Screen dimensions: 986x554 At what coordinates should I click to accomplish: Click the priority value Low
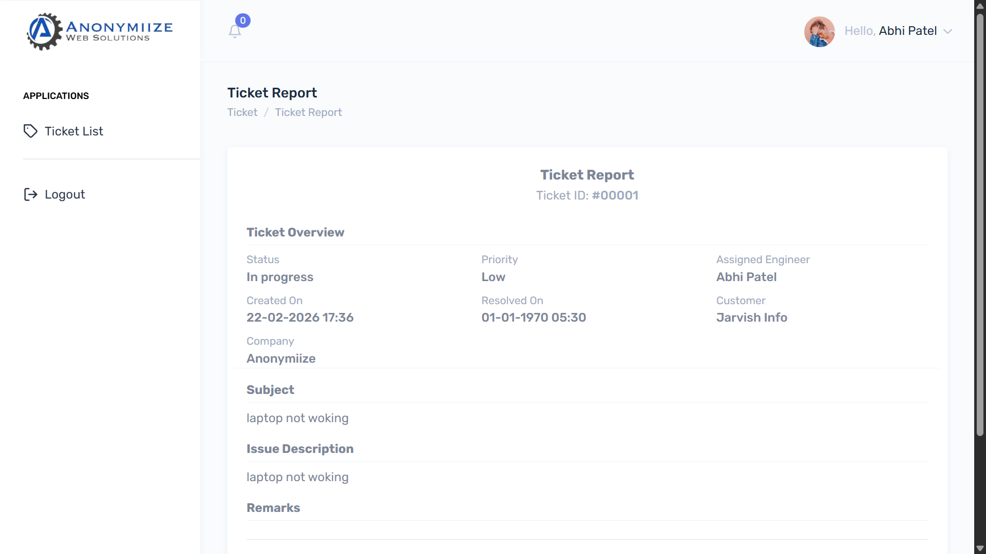(x=494, y=277)
